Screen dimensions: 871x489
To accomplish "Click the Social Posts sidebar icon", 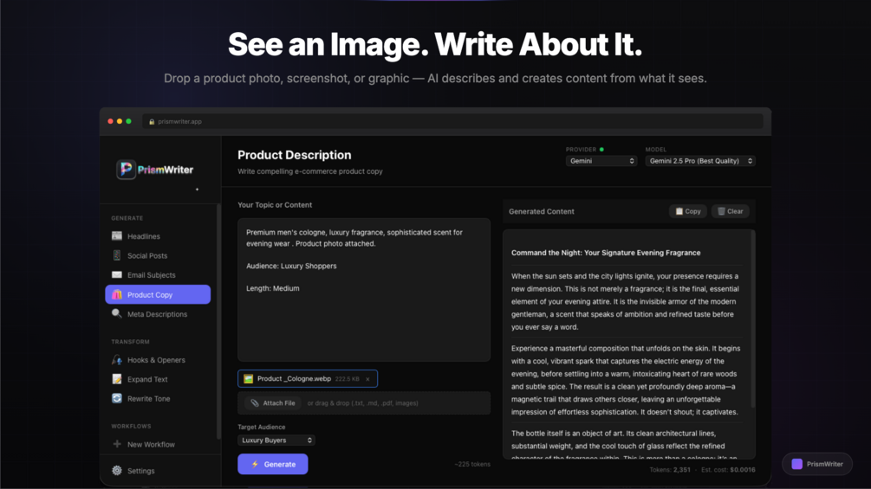I will pyautogui.click(x=117, y=255).
